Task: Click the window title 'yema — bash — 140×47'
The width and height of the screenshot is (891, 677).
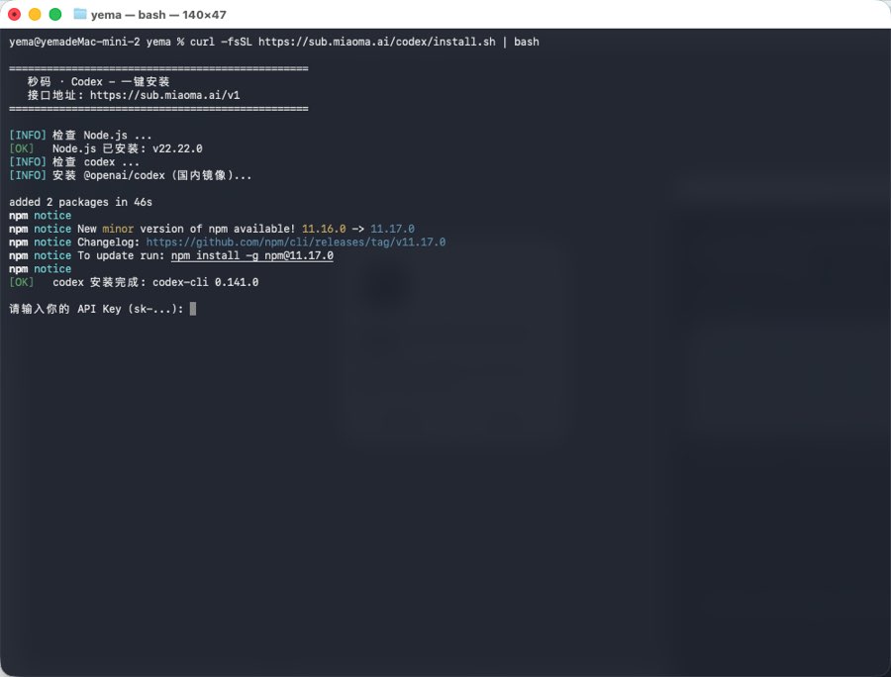Action: 158,15
